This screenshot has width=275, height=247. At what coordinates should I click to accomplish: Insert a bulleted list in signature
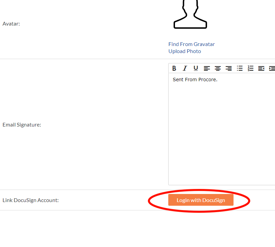point(240,68)
